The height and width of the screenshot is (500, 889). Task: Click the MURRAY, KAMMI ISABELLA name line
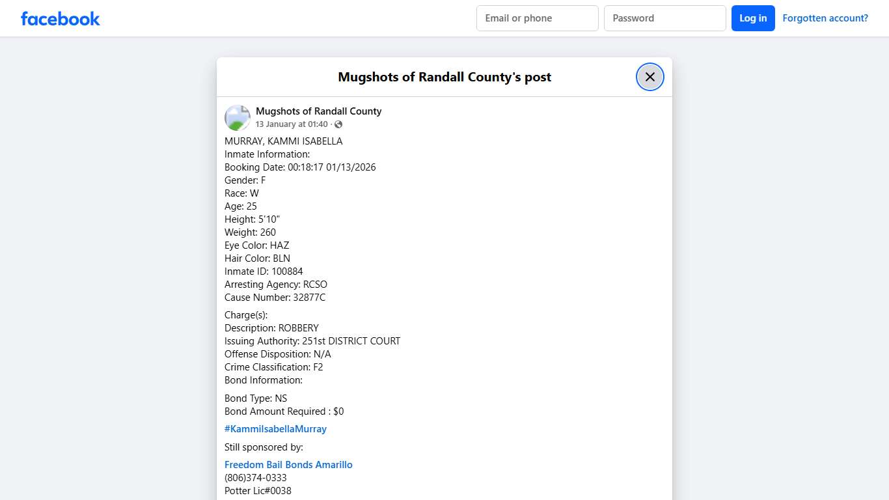[x=283, y=141]
